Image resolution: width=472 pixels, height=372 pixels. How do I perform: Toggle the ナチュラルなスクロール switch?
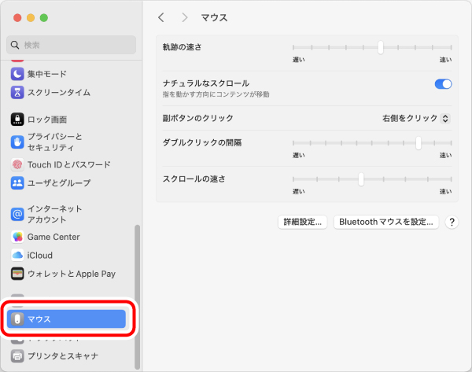[443, 83]
